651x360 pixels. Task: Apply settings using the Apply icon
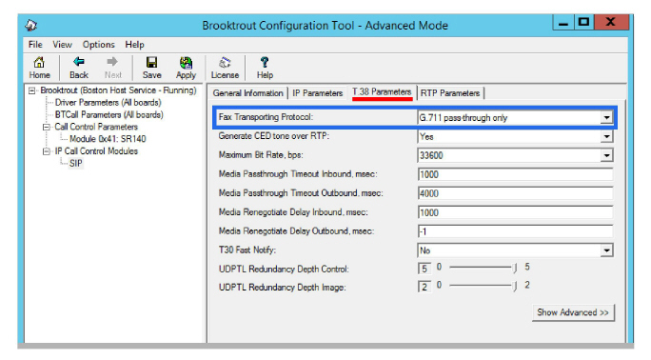coord(186,69)
